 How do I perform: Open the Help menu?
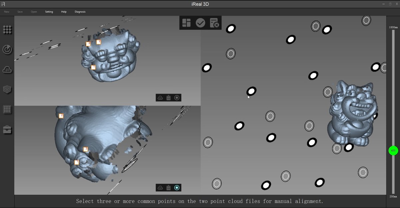64,12
